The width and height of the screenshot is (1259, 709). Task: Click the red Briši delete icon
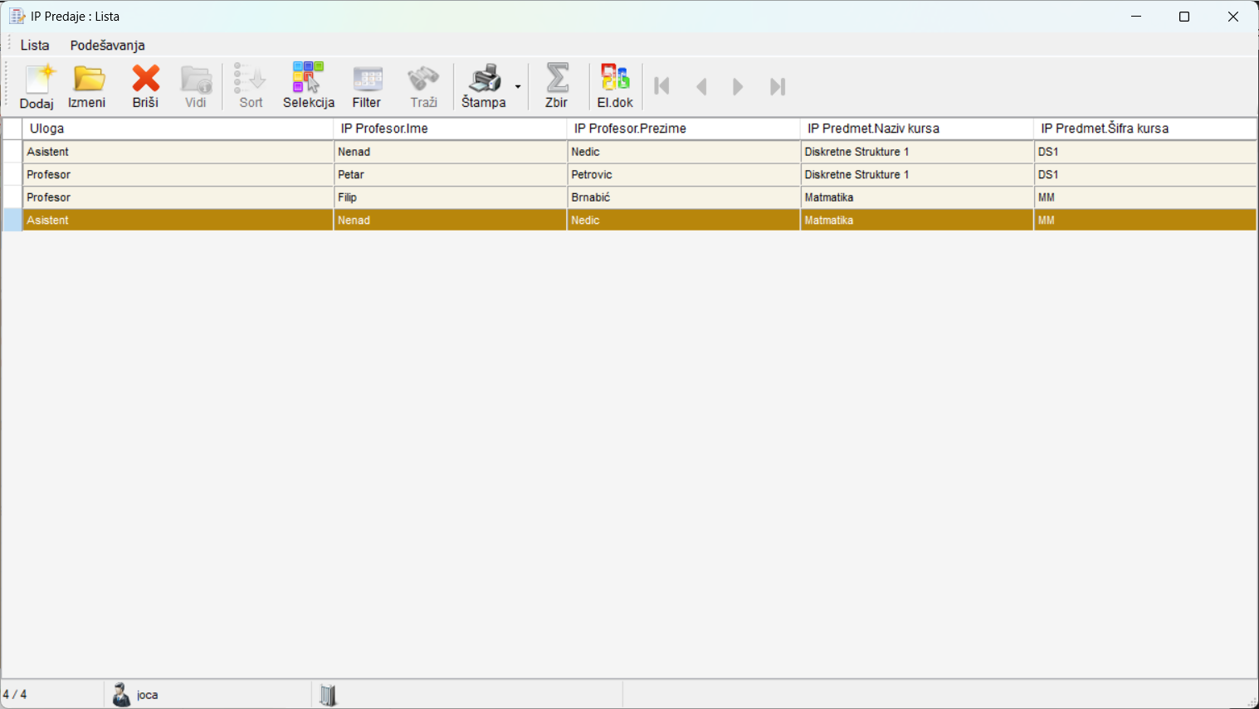(145, 86)
